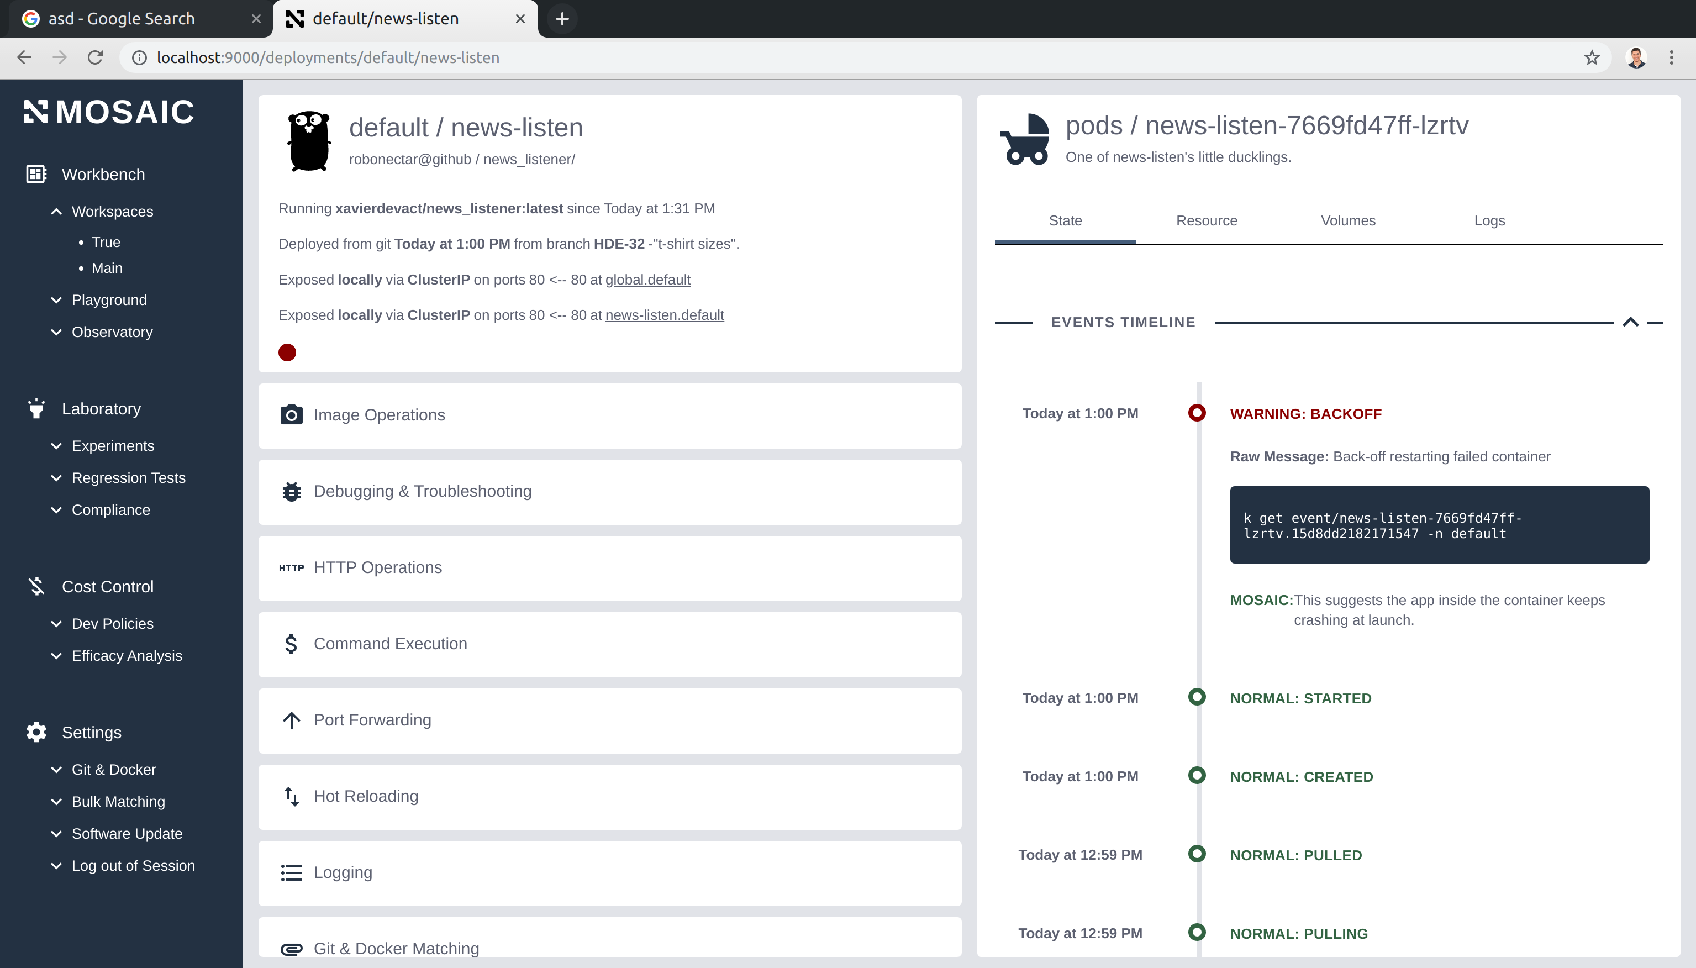Viewport: 1696px width, 968px height.
Task: Collapse the Events Timeline
Action: coord(1630,322)
